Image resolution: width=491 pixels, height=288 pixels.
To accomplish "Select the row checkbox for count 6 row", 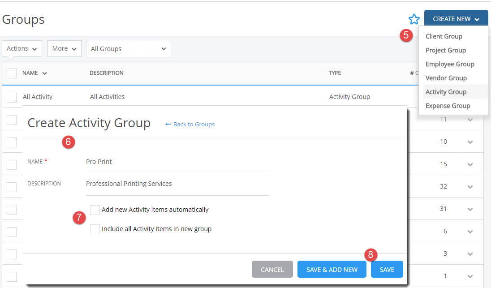I will click(12, 232).
